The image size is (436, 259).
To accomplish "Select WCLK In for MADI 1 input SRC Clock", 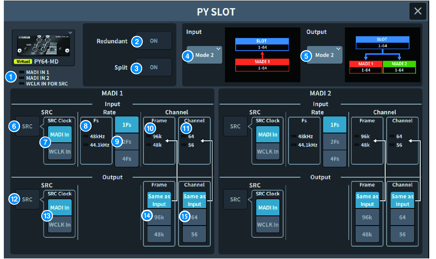I will [x=60, y=151].
